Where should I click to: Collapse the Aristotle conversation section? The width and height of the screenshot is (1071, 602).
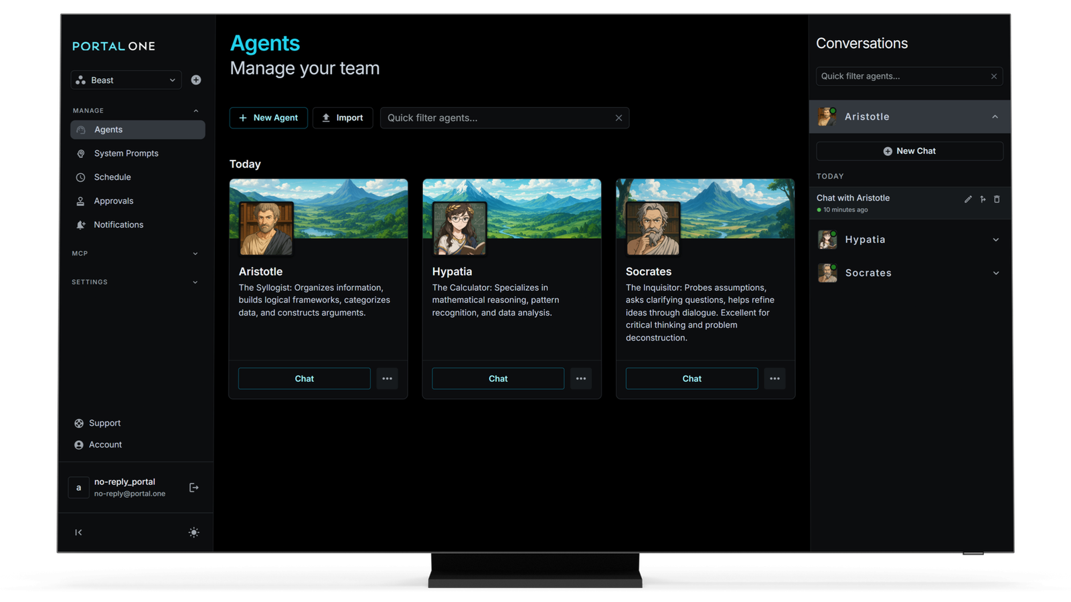pos(995,116)
